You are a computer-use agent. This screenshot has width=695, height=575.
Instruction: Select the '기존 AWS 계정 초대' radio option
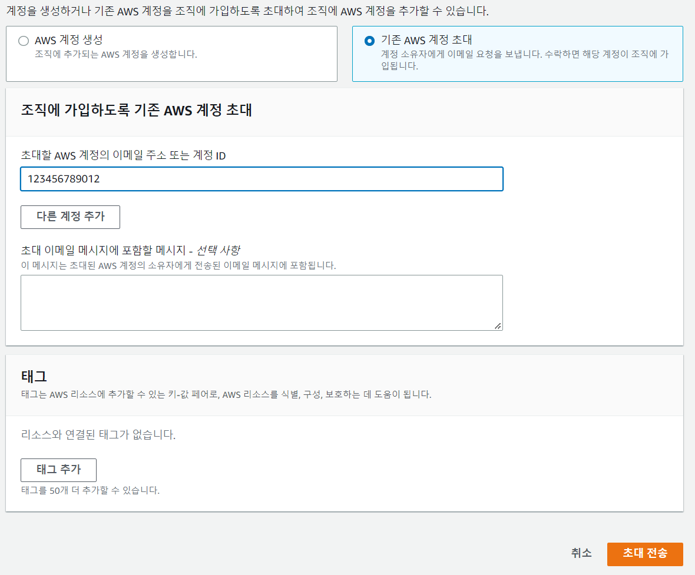[x=369, y=41]
